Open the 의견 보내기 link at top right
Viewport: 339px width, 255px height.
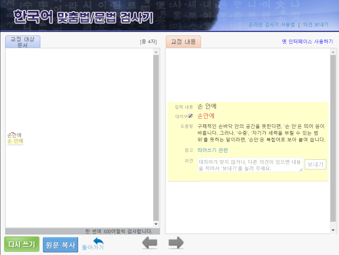316,24
